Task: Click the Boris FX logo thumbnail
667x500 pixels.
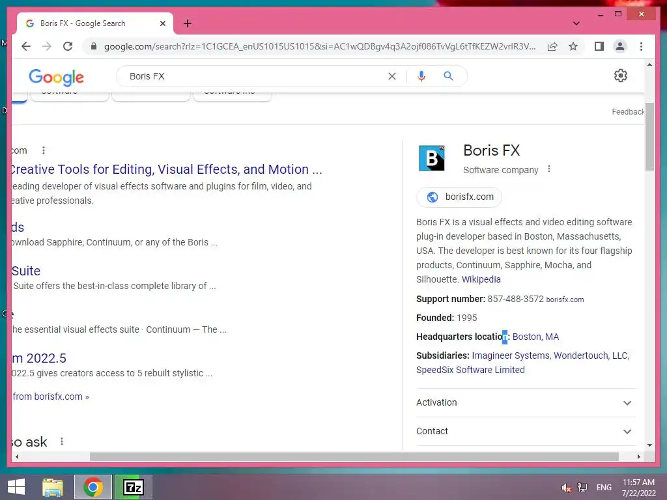Action: pos(431,158)
